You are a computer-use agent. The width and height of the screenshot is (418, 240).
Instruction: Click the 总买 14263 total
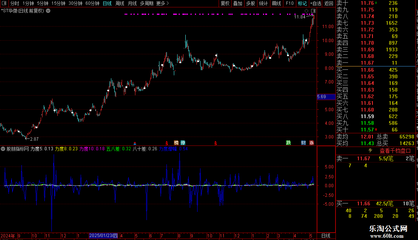[x=395, y=143]
